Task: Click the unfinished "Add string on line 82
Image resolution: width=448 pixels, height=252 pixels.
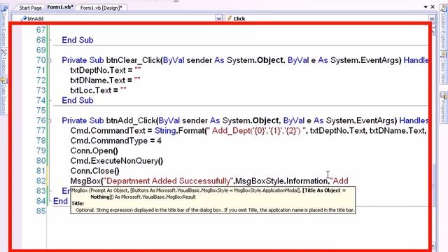Action: pyautogui.click(x=339, y=181)
